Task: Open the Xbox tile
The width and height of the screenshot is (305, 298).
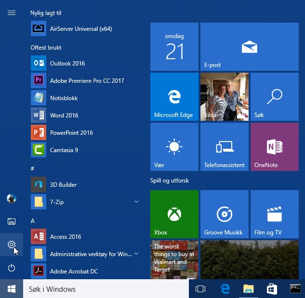Action: pyautogui.click(x=174, y=214)
